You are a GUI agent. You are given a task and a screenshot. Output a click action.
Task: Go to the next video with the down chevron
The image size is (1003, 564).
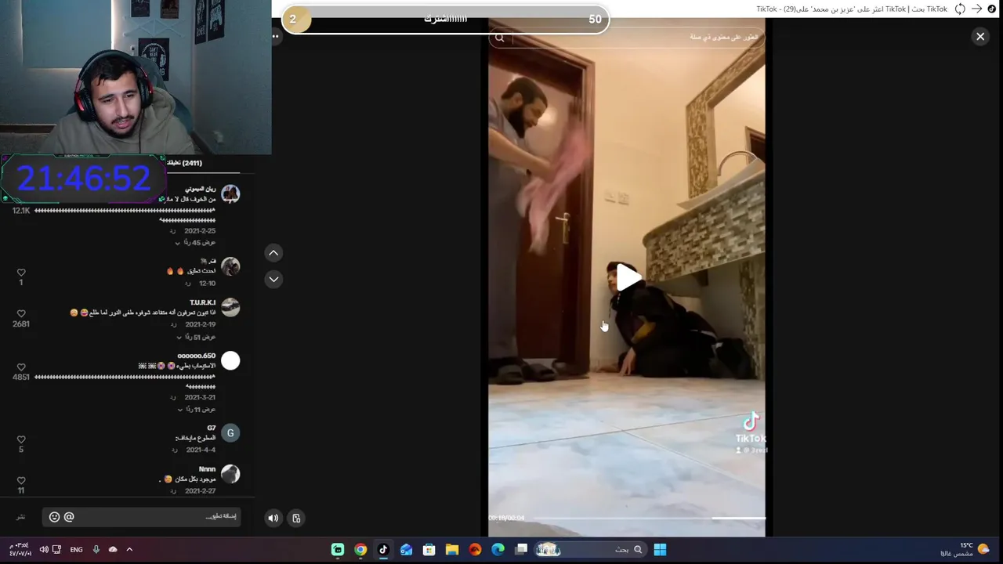click(273, 279)
